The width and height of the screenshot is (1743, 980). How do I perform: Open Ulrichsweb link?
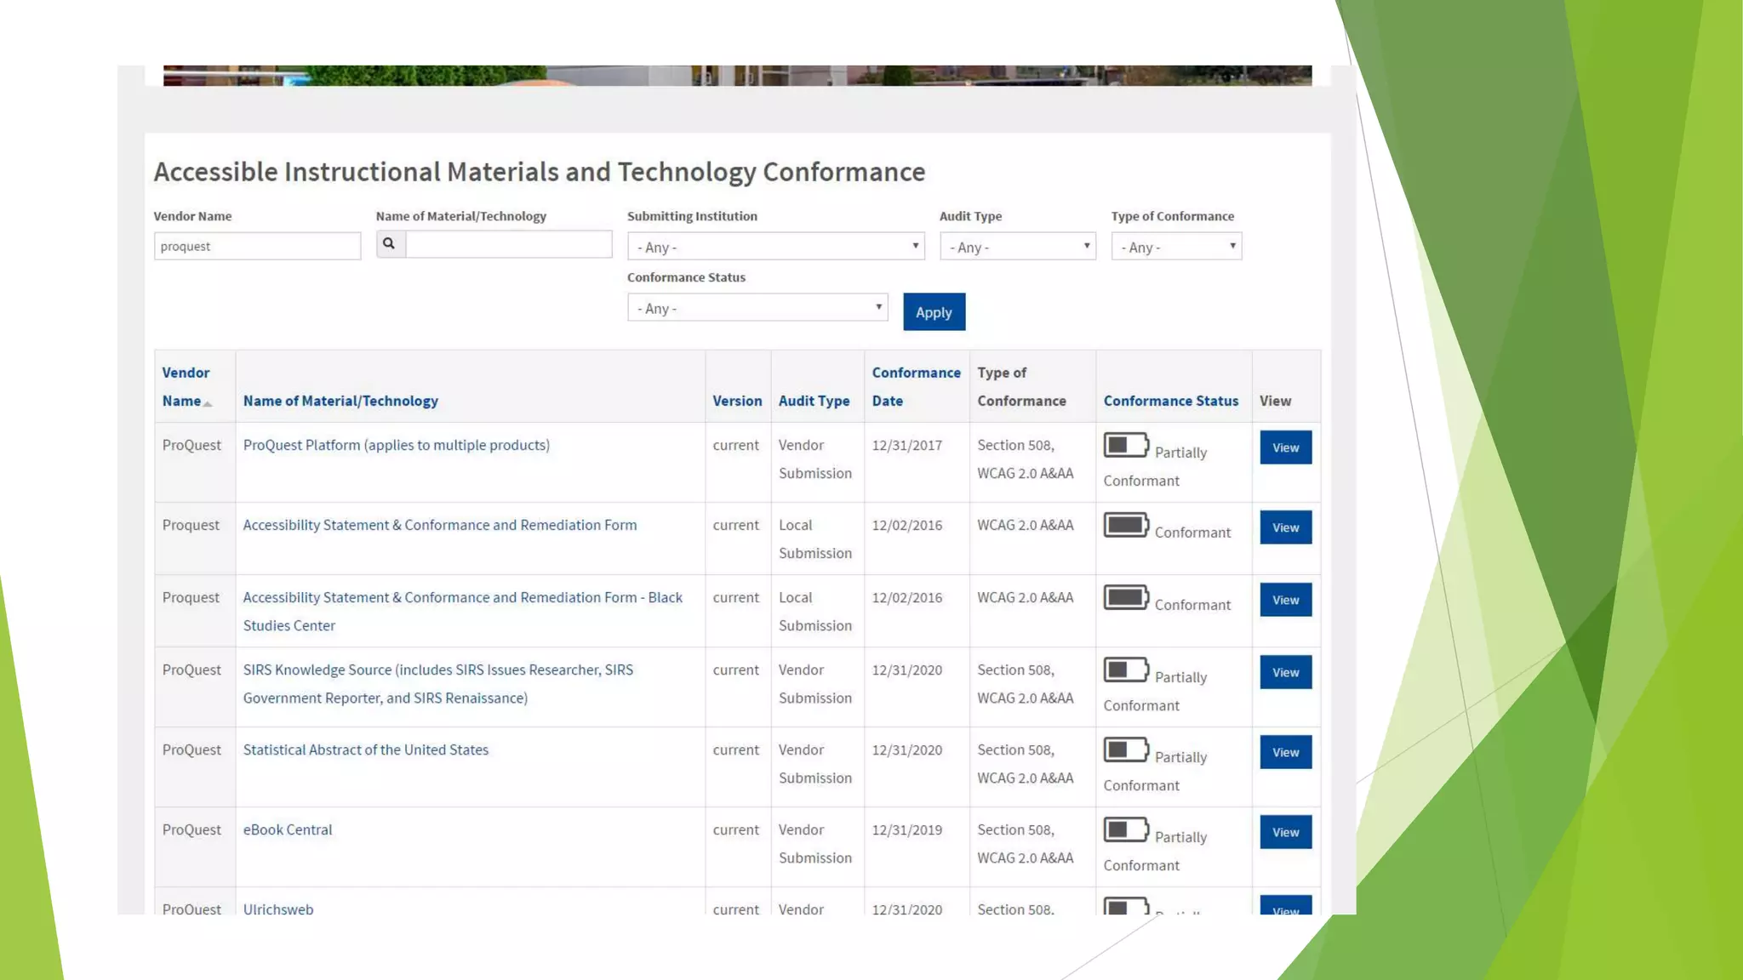pos(277,909)
